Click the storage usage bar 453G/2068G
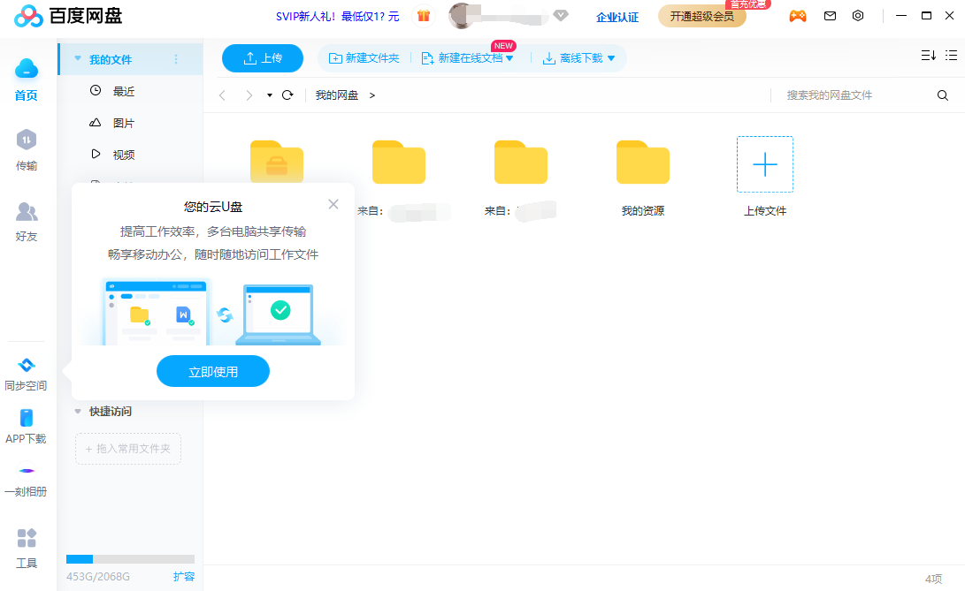The image size is (965, 591). tap(130, 558)
